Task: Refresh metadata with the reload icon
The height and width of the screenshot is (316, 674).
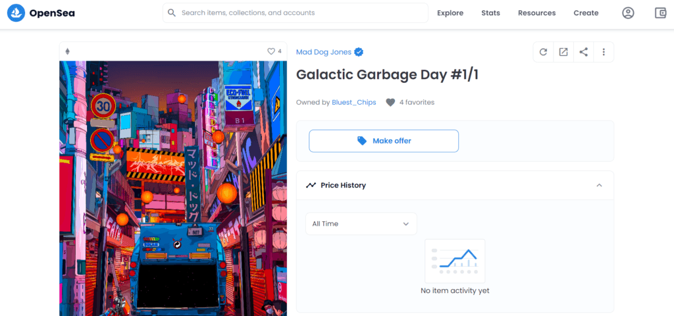Action: (x=543, y=52)
